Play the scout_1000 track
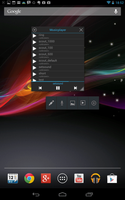125x200 pixels. (x=34, y=42)
